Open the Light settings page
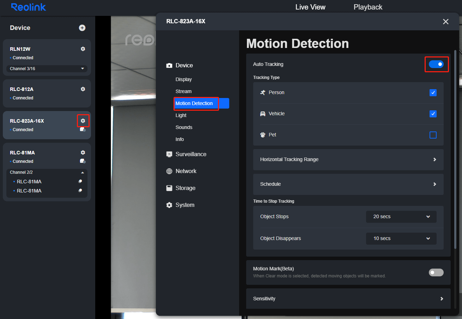 point(181,115)
